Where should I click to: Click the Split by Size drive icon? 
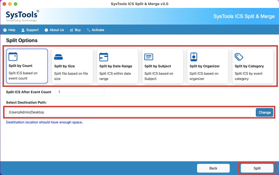pyautogui.click(x=58, y=57)
